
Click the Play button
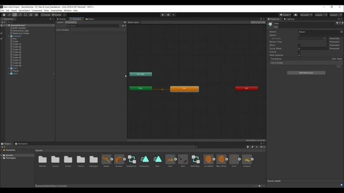(162, 15)
